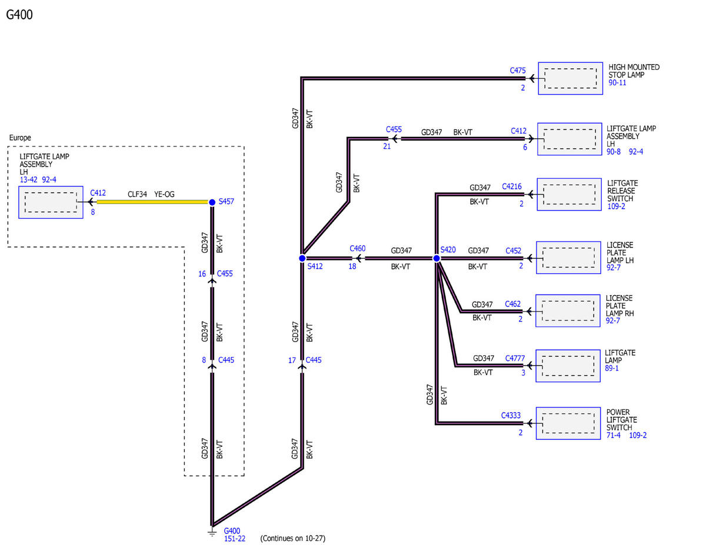Click the G400 diagram title heading

(x=19, y=15)
